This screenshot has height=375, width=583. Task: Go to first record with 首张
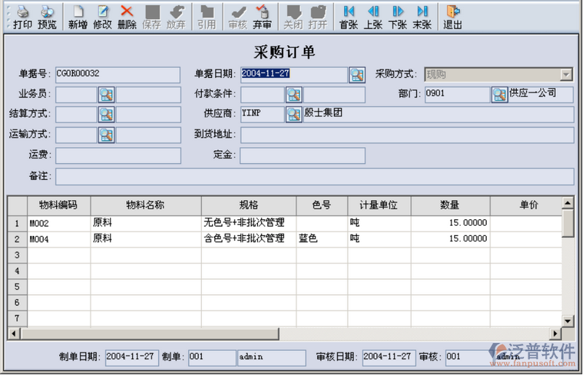click(349, 16)
